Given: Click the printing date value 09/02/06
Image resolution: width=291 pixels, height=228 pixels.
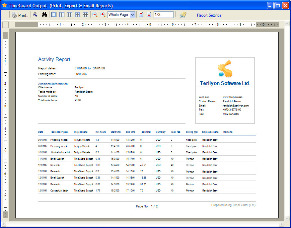Looking at the screenshot, I should click(x=81, y=74).
